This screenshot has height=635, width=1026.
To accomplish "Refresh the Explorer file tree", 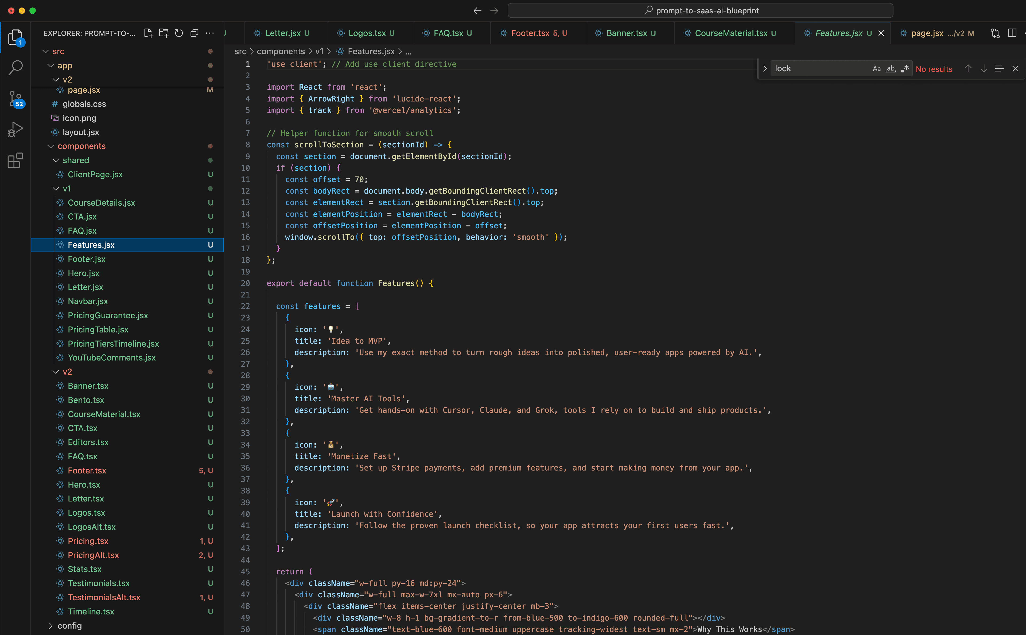I will tap(179, 33).
